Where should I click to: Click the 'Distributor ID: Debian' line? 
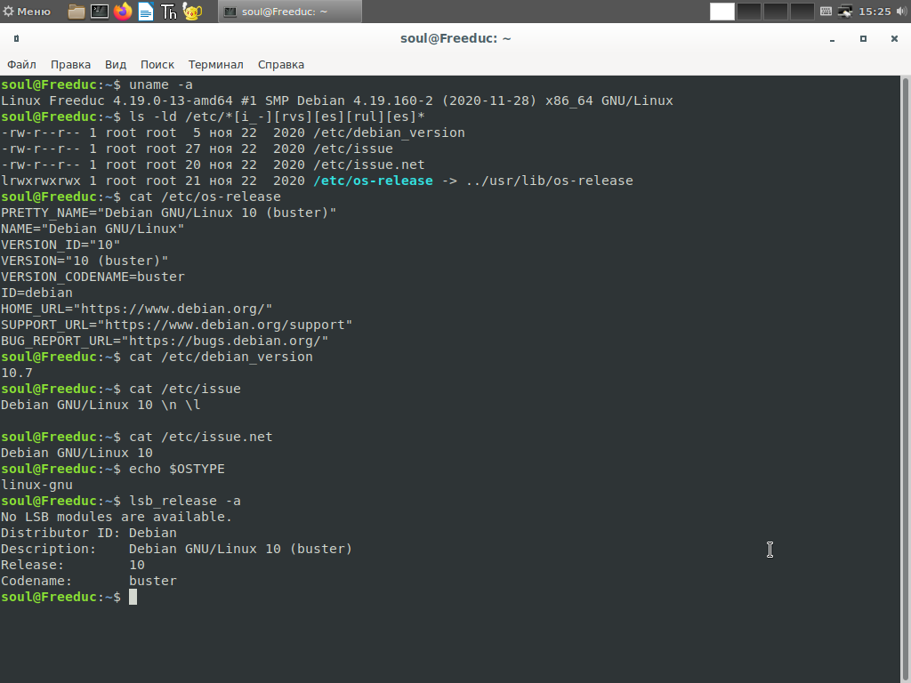tap(88, 534)
